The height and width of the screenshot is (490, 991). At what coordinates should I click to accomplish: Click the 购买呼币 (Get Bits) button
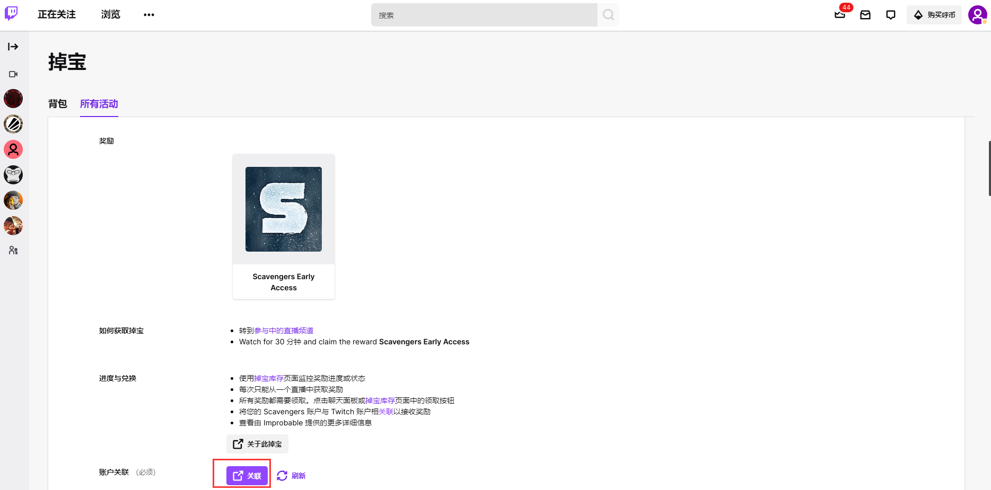tap(934, 15)
